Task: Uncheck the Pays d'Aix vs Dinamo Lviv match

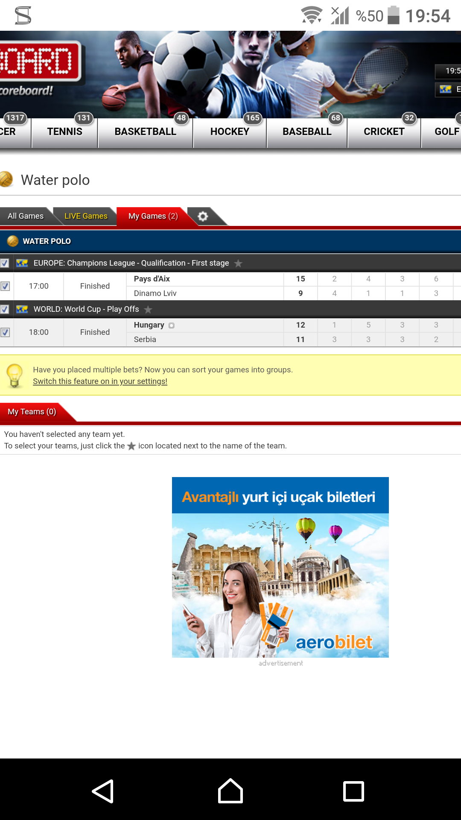Action: 5,286
